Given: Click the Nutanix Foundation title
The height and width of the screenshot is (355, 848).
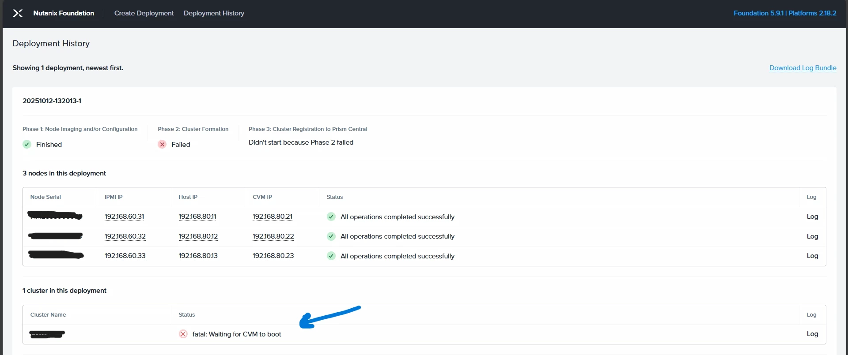Looking at the screenshot, I should [64, 13].
